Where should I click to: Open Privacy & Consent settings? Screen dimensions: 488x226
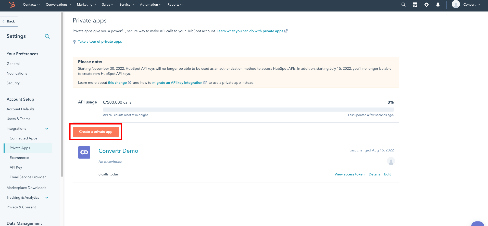[21, 207]
